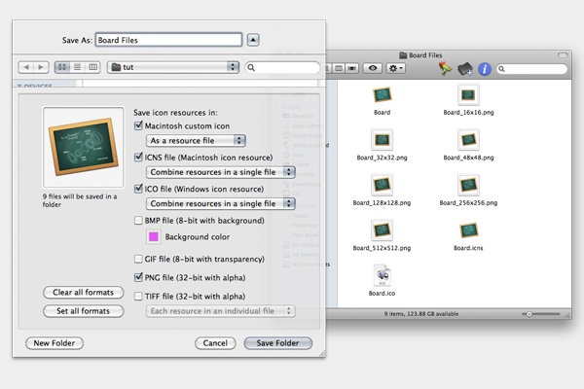Select Board_16x16.png file icon
Screen dimensions: 584x389
coord(468,95)
